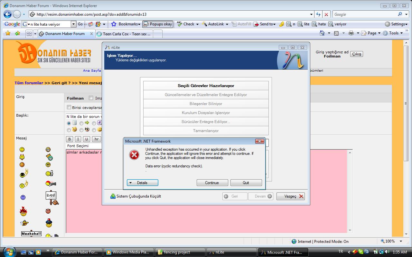Click the hr horizontal rule button

click(97, 139)
